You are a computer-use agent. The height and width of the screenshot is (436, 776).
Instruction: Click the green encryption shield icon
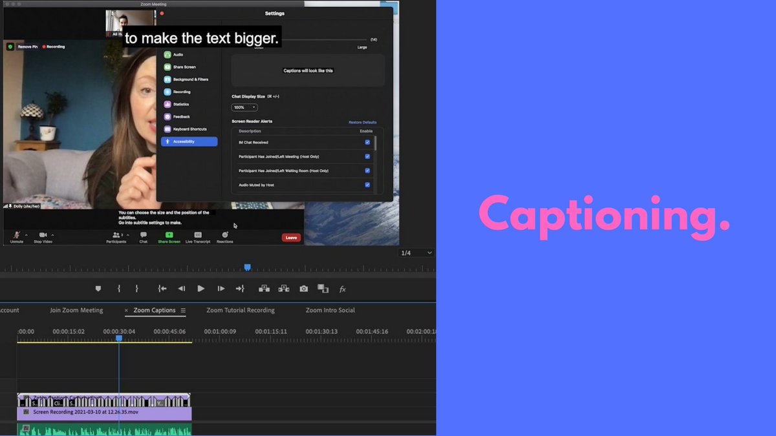click(10, 47)
